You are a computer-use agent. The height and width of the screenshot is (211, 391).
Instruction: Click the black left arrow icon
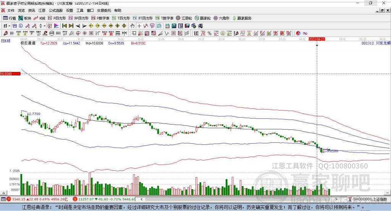pos(78,26)
